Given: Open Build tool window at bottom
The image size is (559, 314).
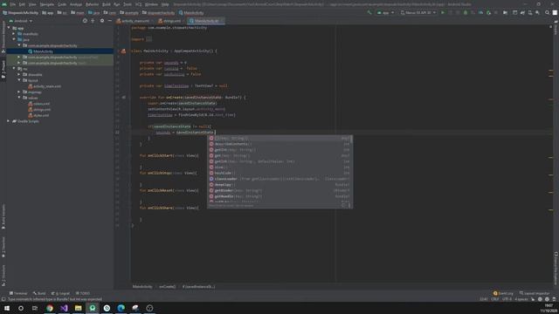Looking at the screenshot, I should 39,293.
